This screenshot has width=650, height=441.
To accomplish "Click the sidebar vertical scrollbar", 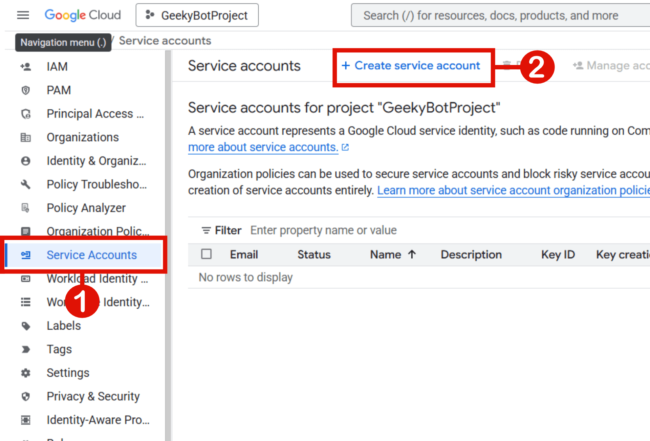I will click(x=168, y=245).
